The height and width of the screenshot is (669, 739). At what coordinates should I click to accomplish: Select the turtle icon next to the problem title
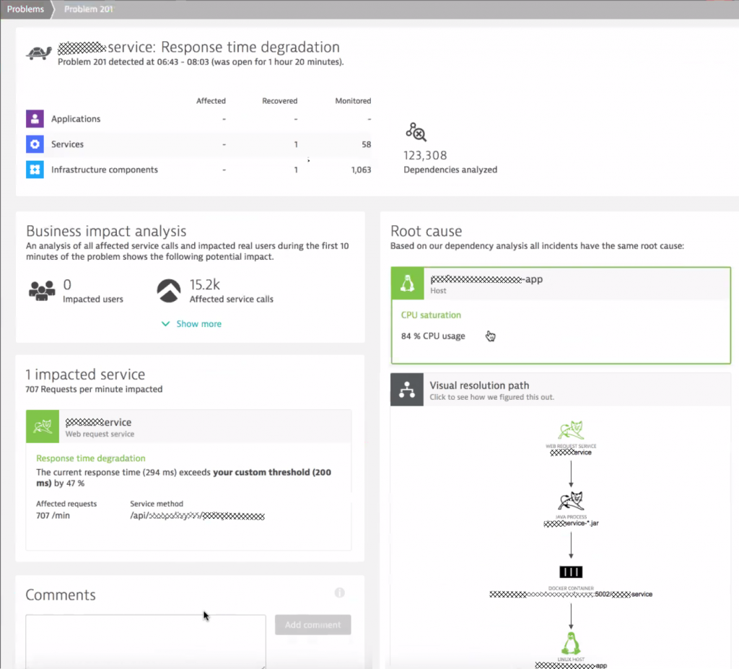pyautogui.click(x=38, y=53)
